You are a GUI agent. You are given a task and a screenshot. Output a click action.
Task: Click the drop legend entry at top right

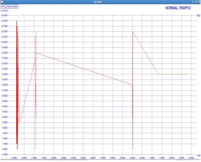tap(199, 15)
